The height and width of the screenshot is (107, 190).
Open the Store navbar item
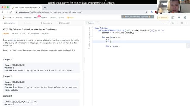(70, 18)
